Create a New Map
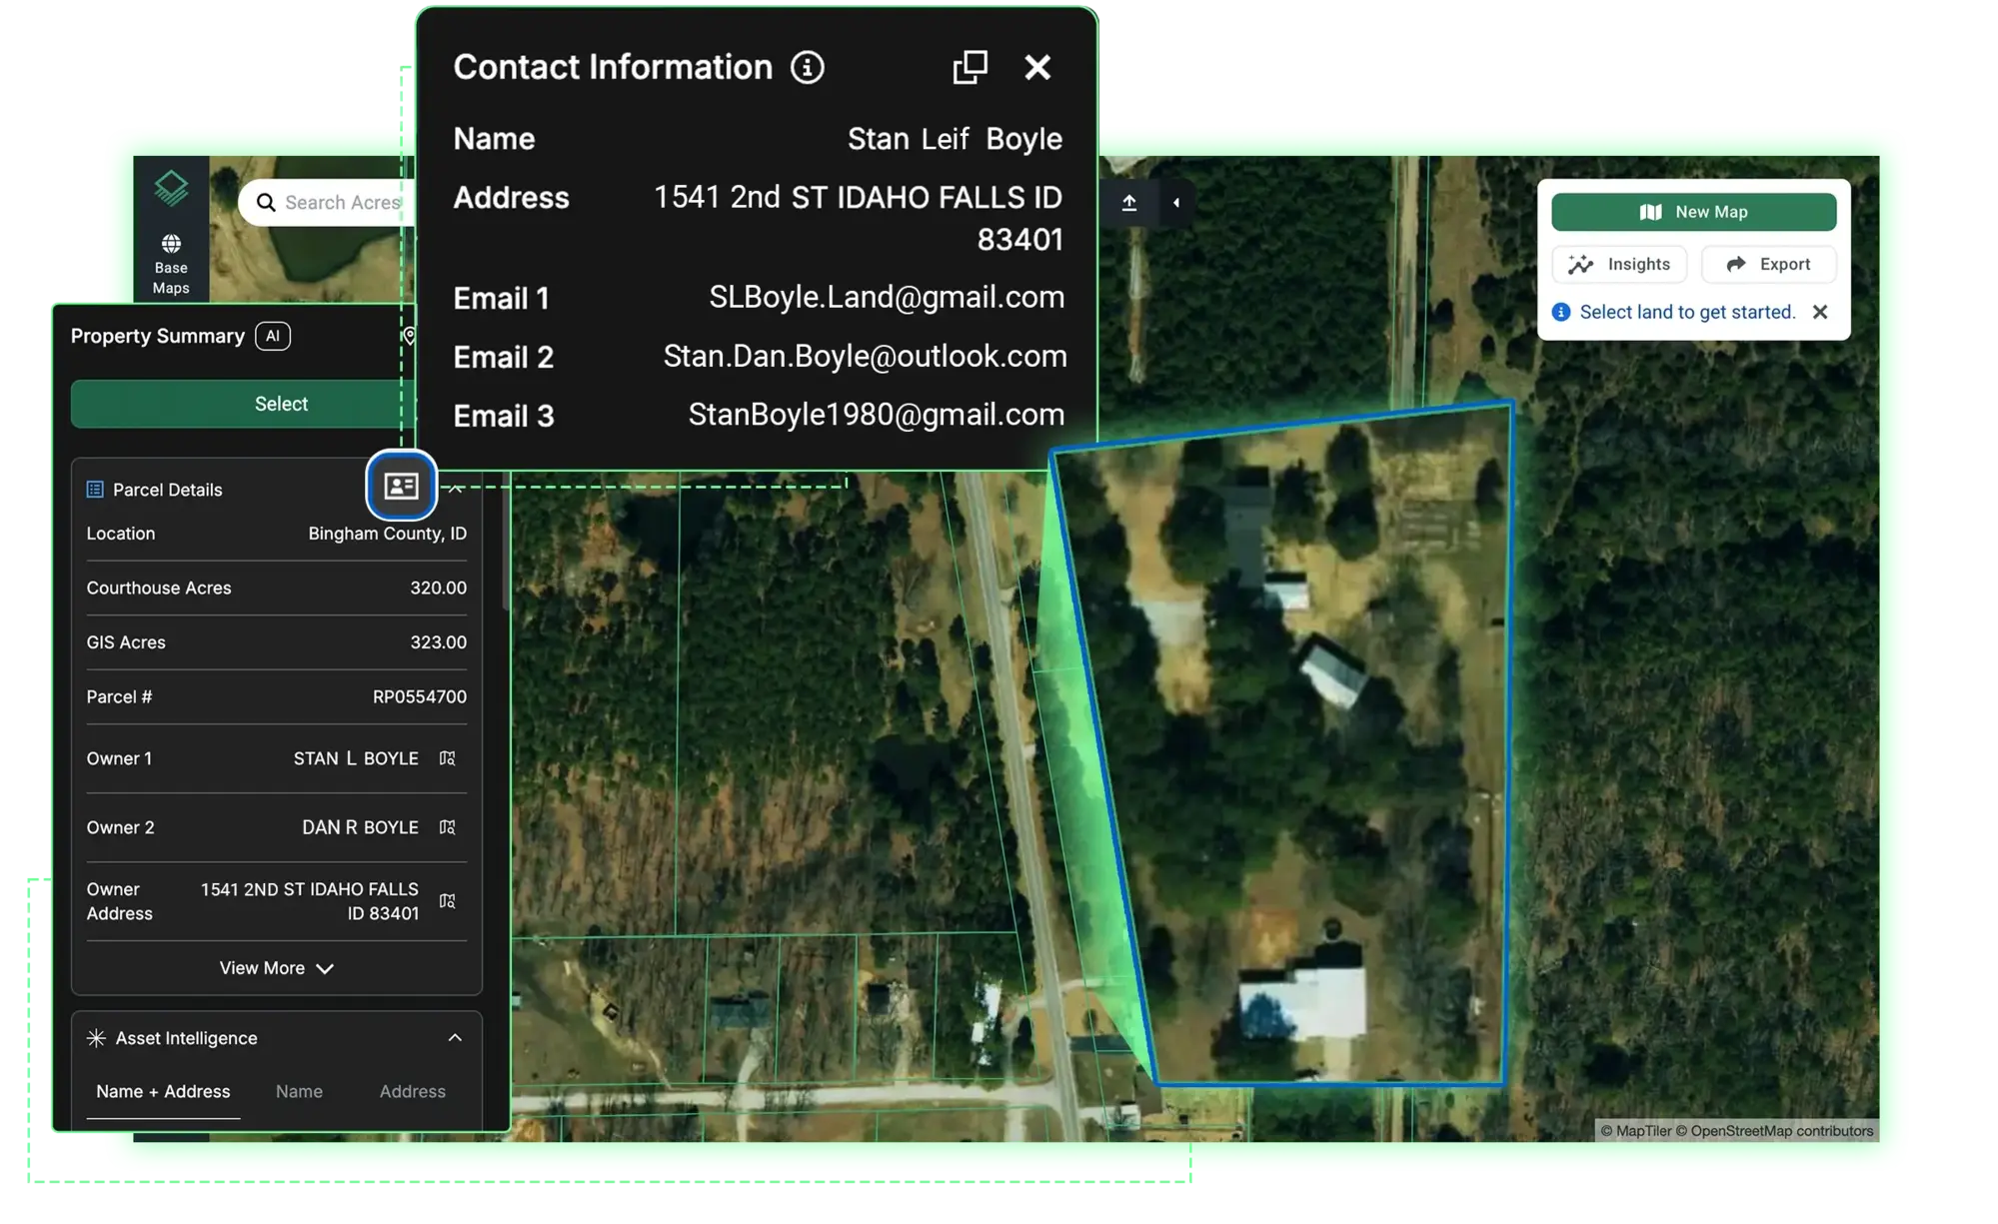1998x1224 pixels. [1693, 212]
